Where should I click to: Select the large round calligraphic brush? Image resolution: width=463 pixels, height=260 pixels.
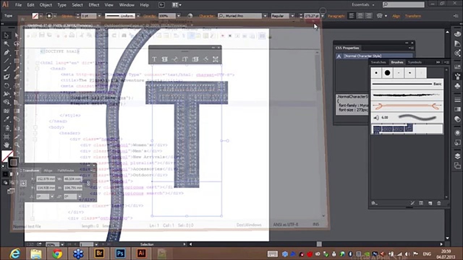pos(387,73)
